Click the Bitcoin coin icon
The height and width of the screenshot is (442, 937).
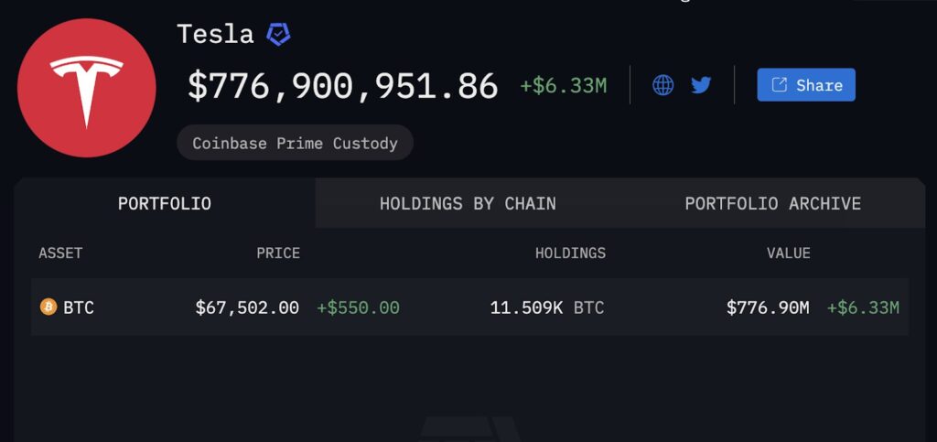click(48, 307)
